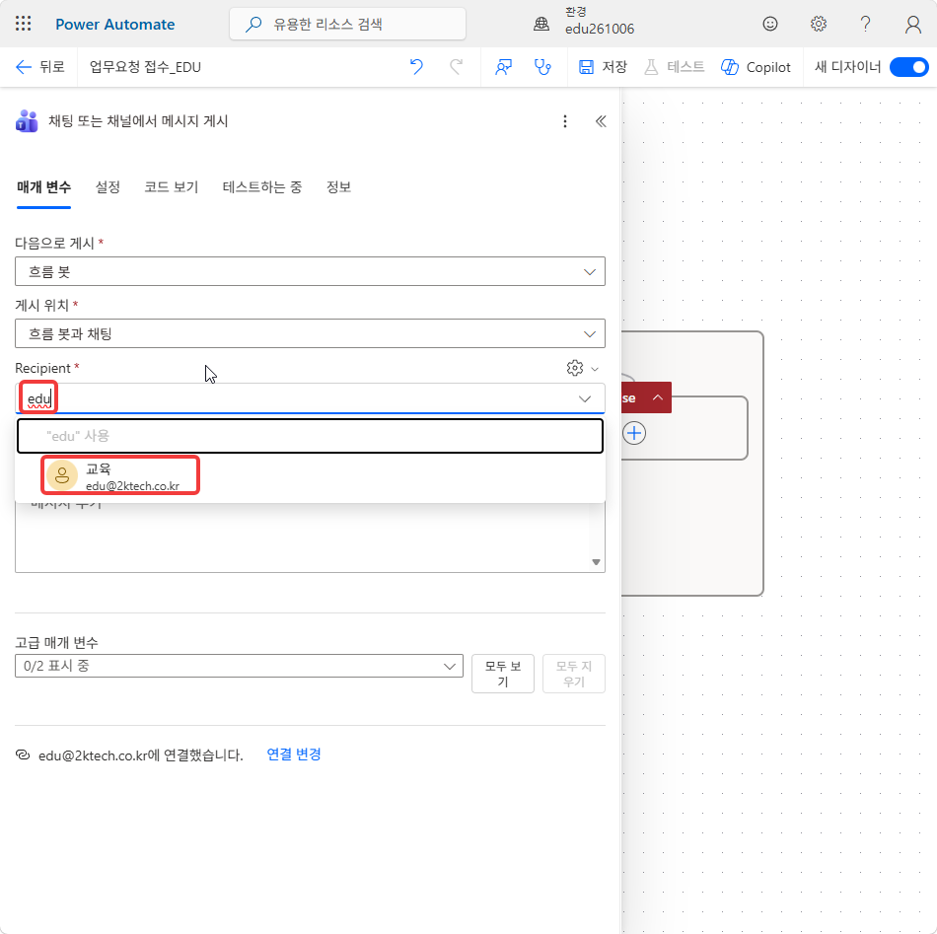This screenshot has height=934, width=937.
Task: Open the app launcher waffle icon
Action: point(24,24)
